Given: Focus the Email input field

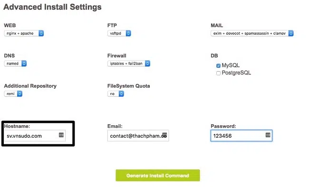Looking at the screenshot, I should [x=138, y=136].
